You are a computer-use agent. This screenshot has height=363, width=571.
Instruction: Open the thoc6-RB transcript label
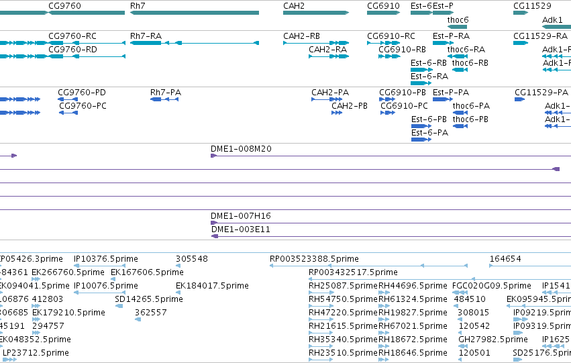470,63
